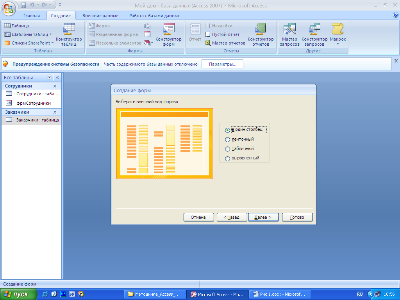Expand hidden tray icons arrow
This screenshot has width=400, height=300.
370,294
